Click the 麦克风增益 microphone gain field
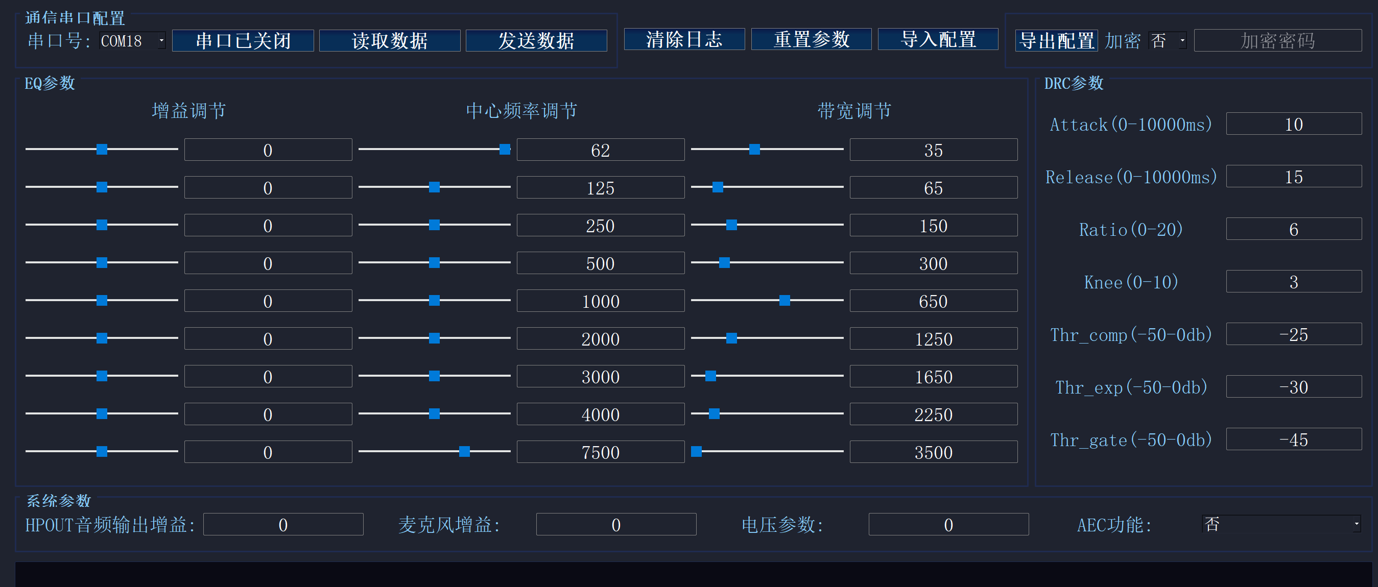 click(616, 524)
